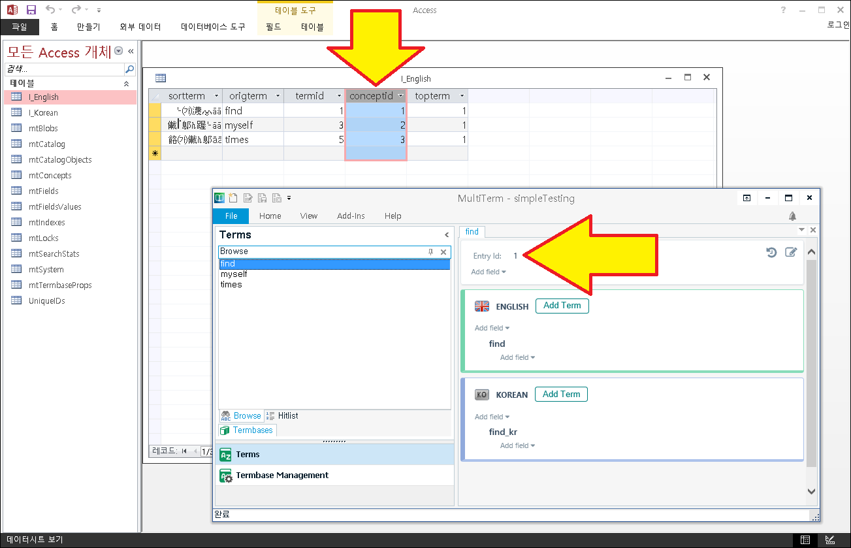The width and height of the screenshot is (851, 548).
Task: Open the View tab in MultiTerm
Action: point(309,216)
